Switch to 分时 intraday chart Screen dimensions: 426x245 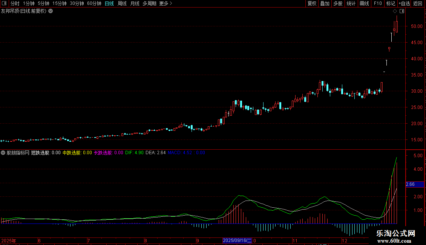coord(15,3)
